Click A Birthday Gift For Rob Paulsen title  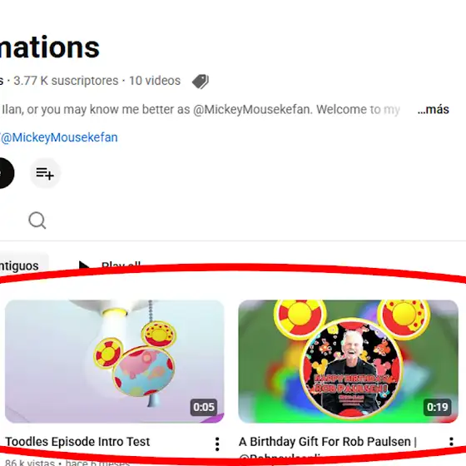click(x=328, y=442)
